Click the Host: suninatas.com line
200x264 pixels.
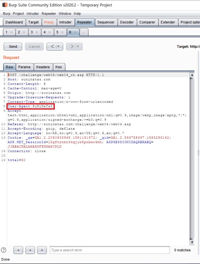coord(29,79)
